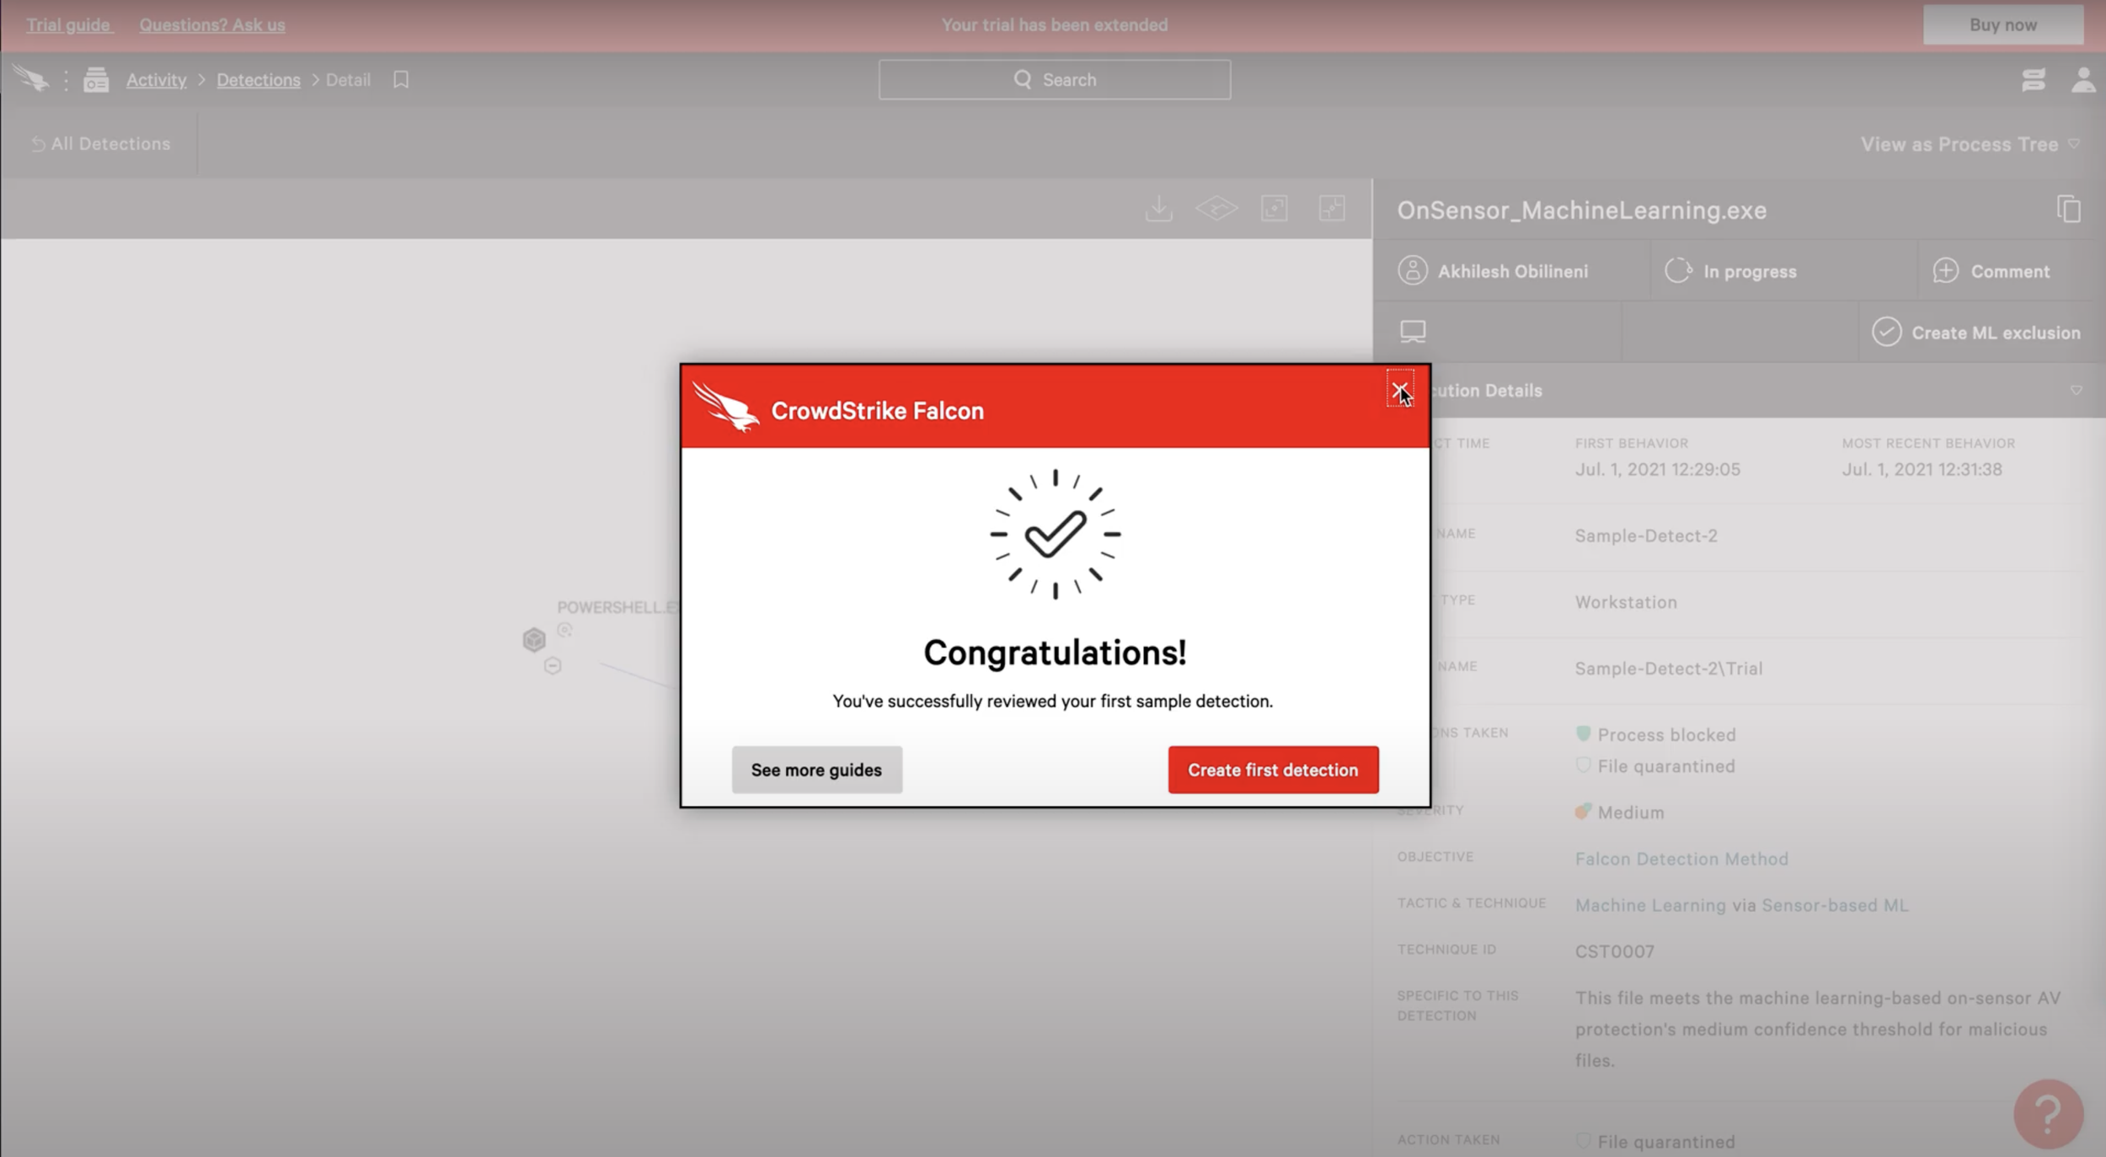Viewport: 2106px width, 1157px height.
Task: Navigate to the Detections breadcrumb
Action: [258, 79]
